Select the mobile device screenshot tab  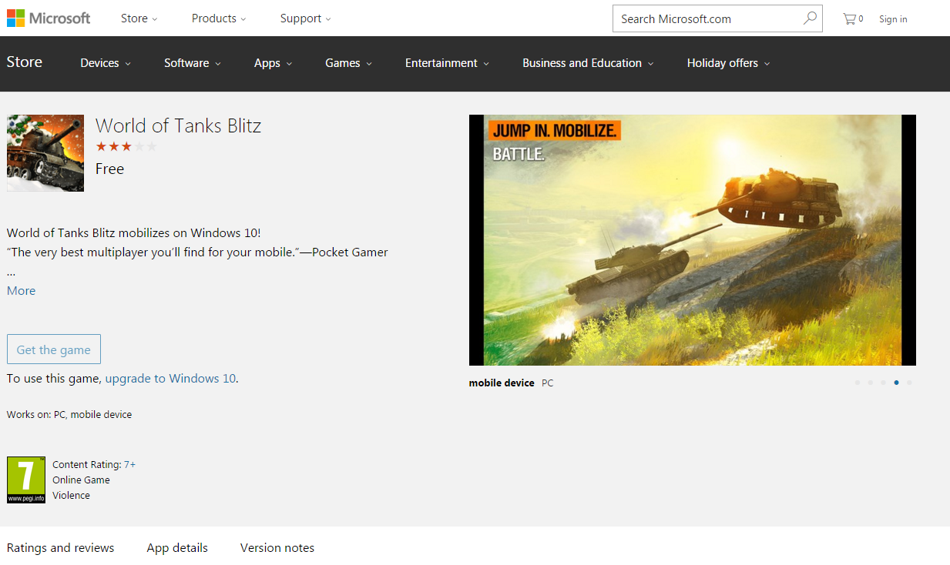pyautogui.click(x=502, y=383)
